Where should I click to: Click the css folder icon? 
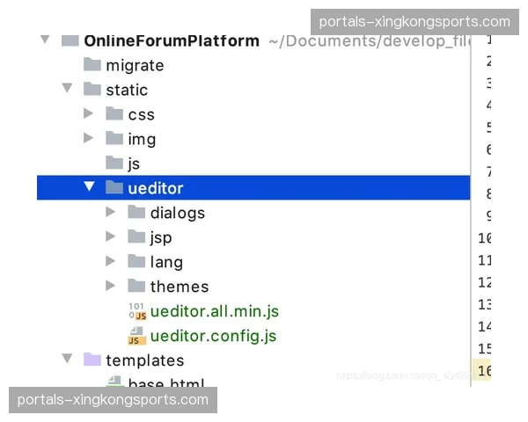pos(114,114)
